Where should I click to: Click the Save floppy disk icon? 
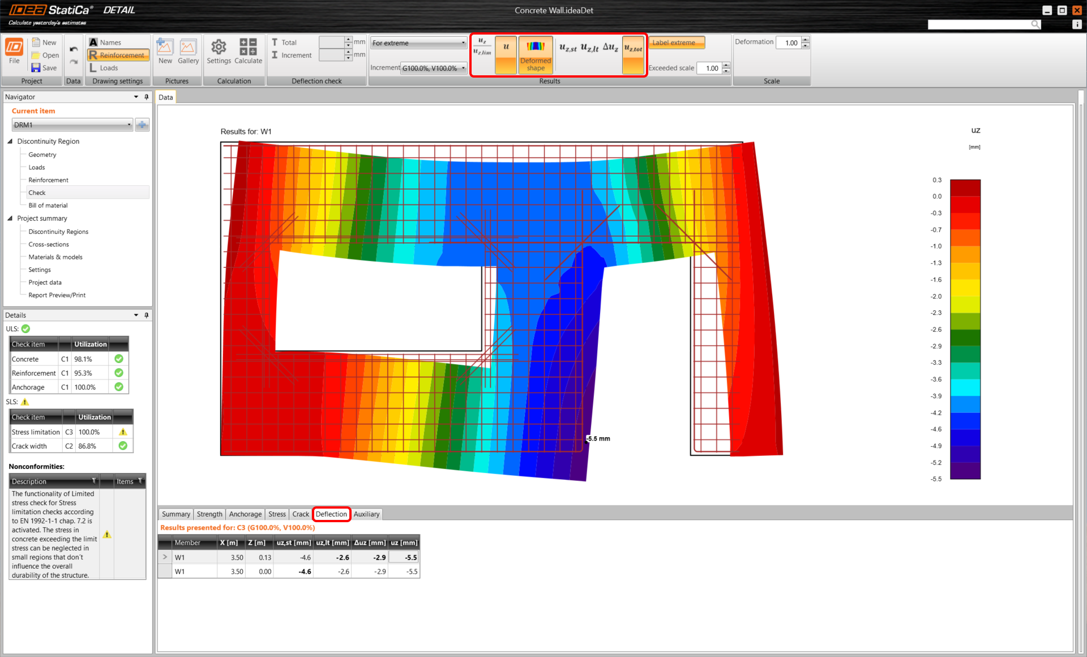click(36, 68)
